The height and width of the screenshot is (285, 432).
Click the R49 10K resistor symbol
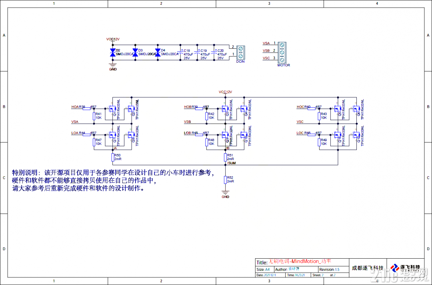(x=319, y=142)
